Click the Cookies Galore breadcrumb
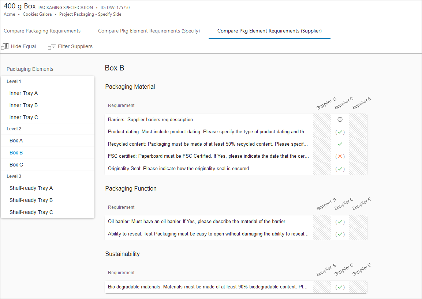 click(37, 14)
